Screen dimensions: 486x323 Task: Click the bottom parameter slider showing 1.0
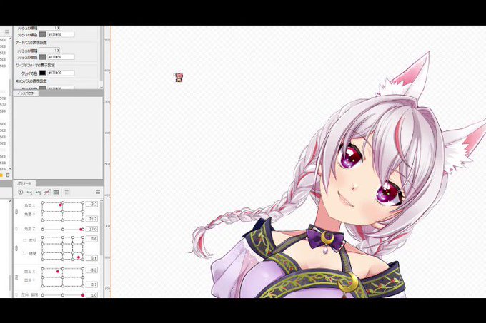63,295
